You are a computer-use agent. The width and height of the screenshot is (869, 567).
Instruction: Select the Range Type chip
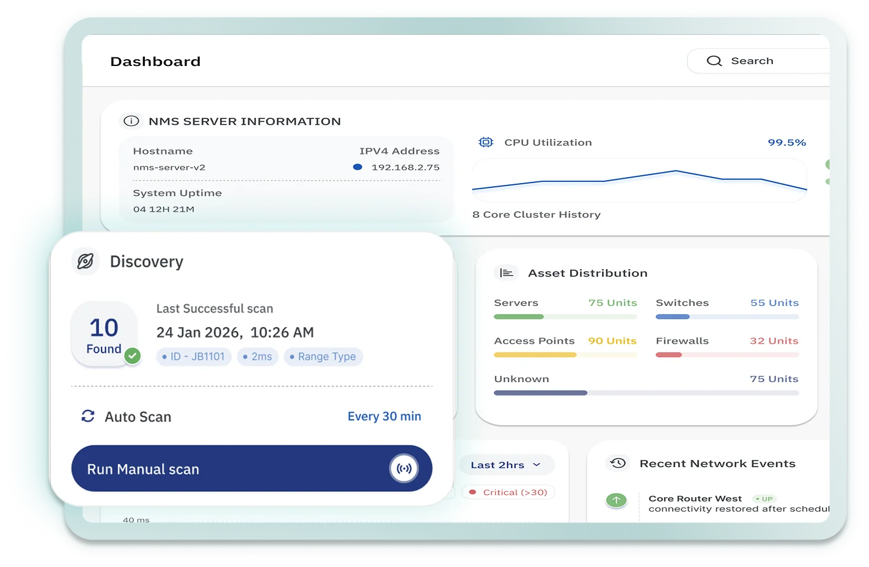click(x=323, y=356)
